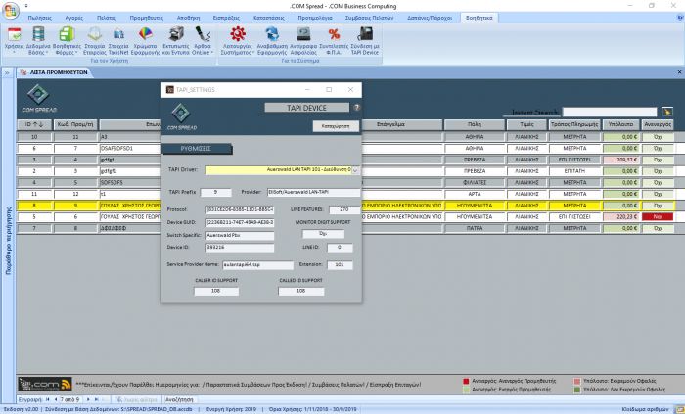
Task: Sort by the ID column header
Action: (34, 124)
